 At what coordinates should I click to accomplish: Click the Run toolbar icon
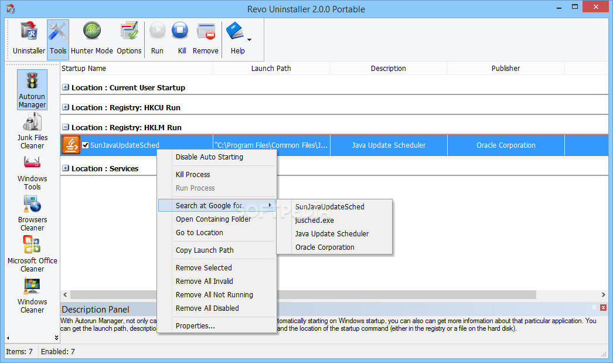(158, 30)
